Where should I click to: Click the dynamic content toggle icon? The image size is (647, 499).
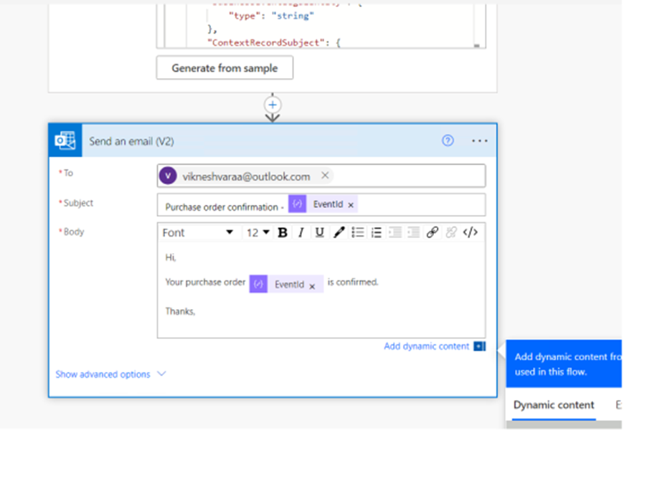479,346
